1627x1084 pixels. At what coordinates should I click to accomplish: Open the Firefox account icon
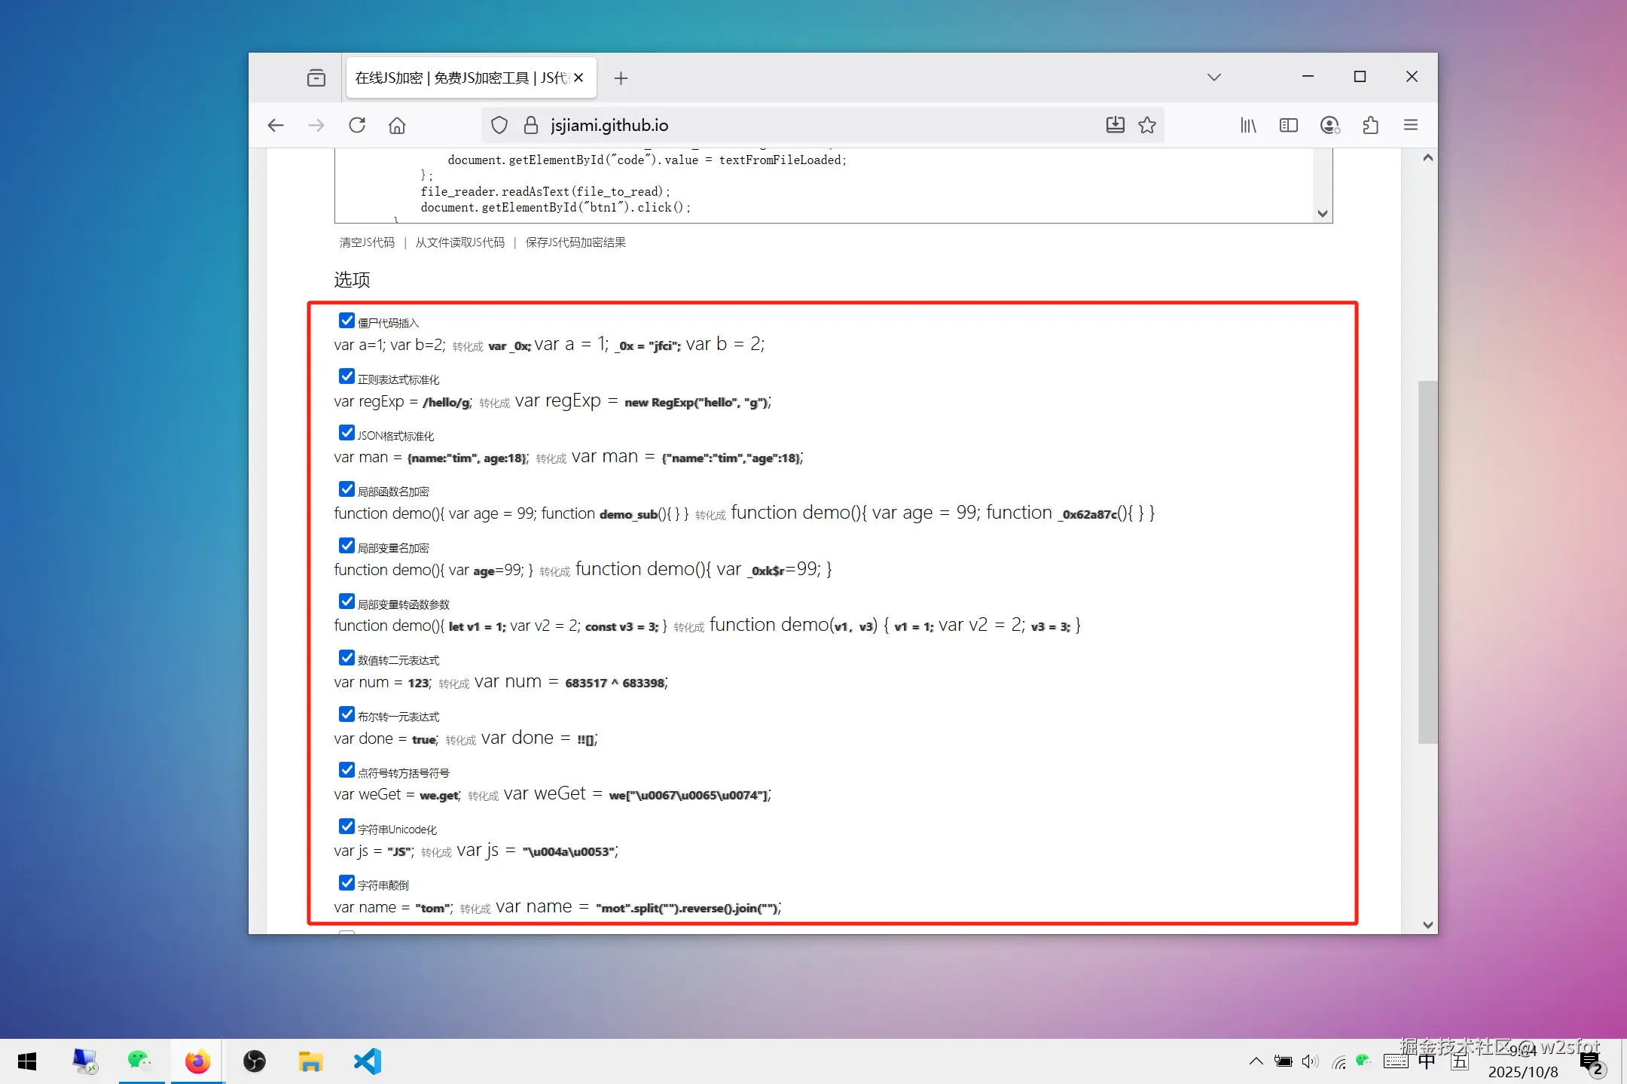pyautogui.click(x=1330, y=125)
